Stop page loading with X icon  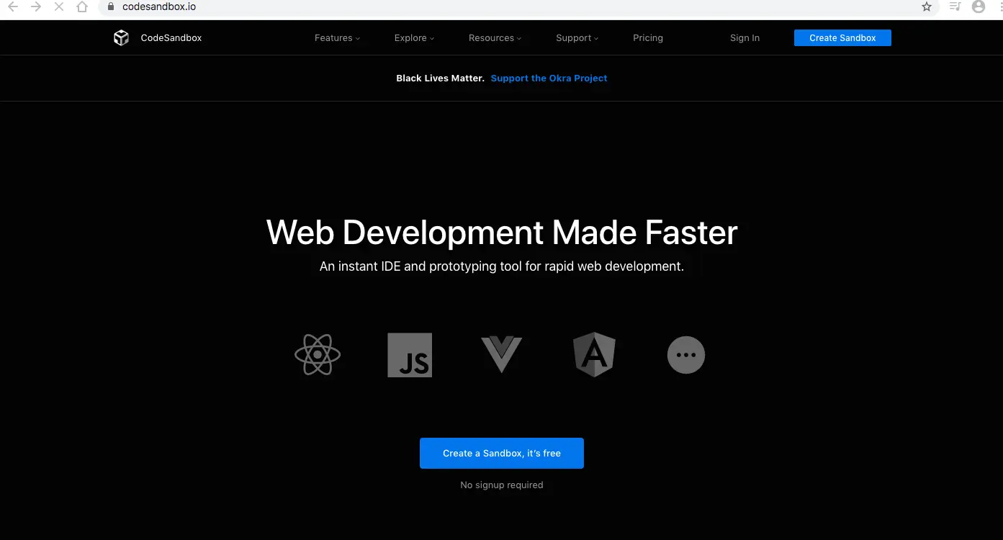click(x=59, y=6)
